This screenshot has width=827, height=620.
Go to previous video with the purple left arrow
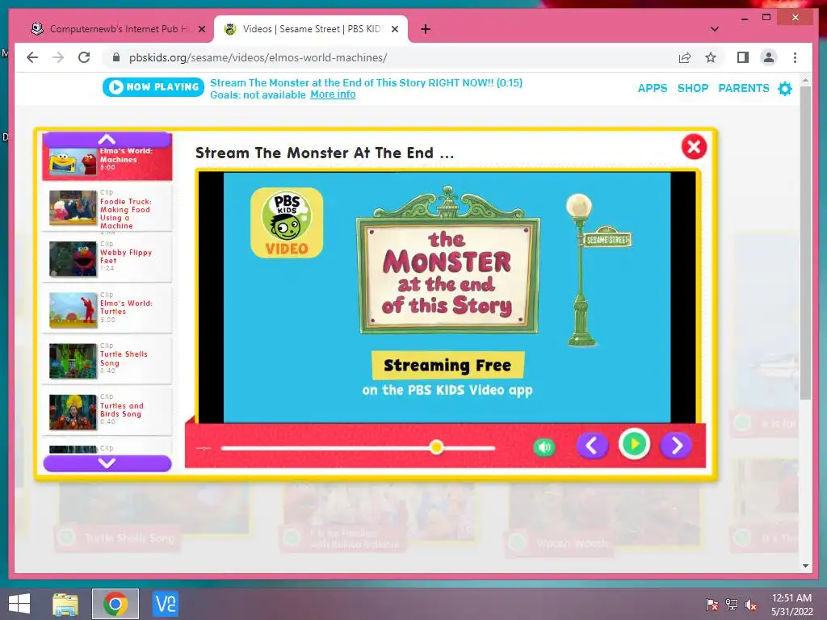click(592, 446)
